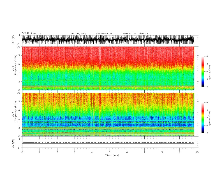
Task: Click the "VLF Spectra" title text
Action: click(32, 34)
